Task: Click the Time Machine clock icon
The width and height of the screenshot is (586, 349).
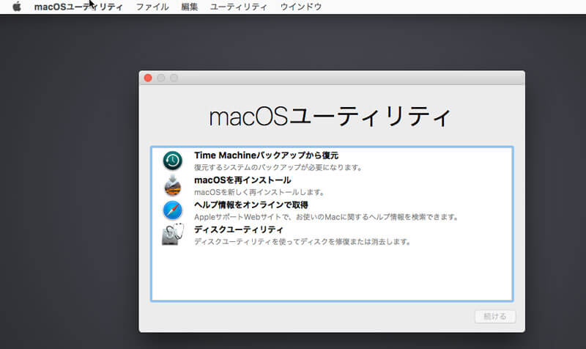Action: coord(173,161)
